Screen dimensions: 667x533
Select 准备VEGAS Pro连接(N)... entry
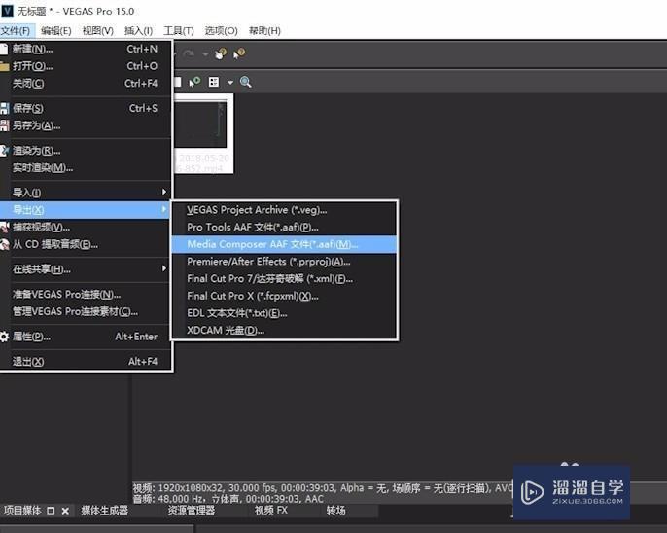[x=86, y=295]
